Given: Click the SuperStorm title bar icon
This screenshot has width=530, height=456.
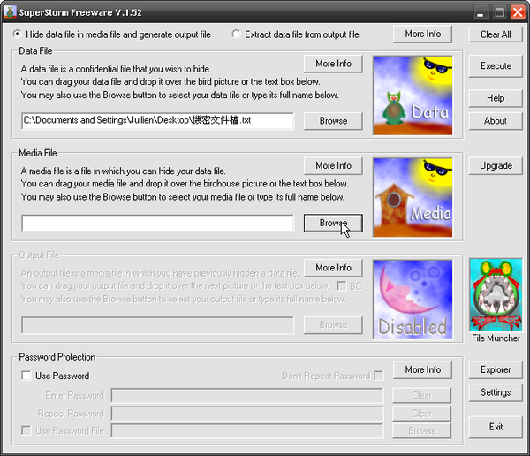Looking at the screenshot, I should 10,11.
